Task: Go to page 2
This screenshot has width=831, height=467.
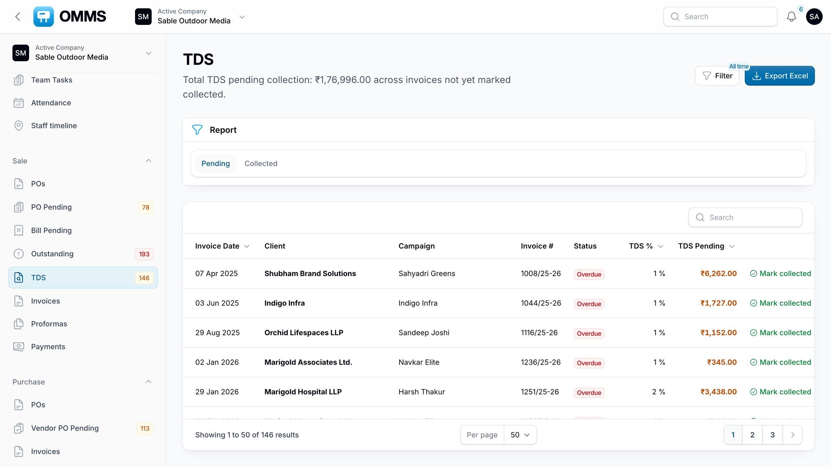Action: coord(752,435)
